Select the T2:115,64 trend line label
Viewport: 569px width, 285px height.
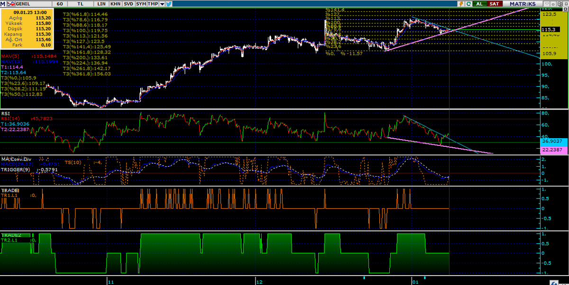tap(12, 72)
